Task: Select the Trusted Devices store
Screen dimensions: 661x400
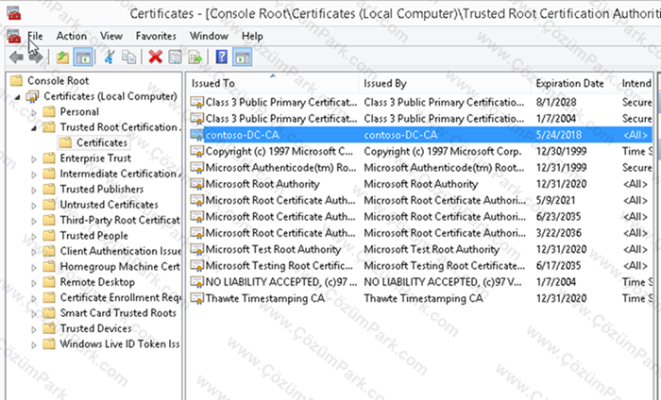Action: (x=95, y=328)
